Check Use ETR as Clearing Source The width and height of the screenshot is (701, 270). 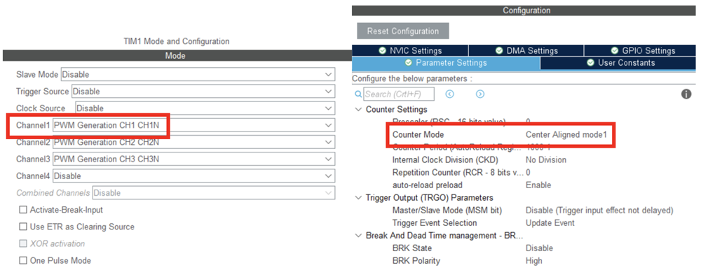23,227
